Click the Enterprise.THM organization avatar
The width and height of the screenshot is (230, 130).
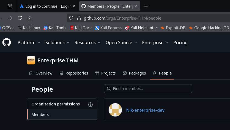click(31, 60)
